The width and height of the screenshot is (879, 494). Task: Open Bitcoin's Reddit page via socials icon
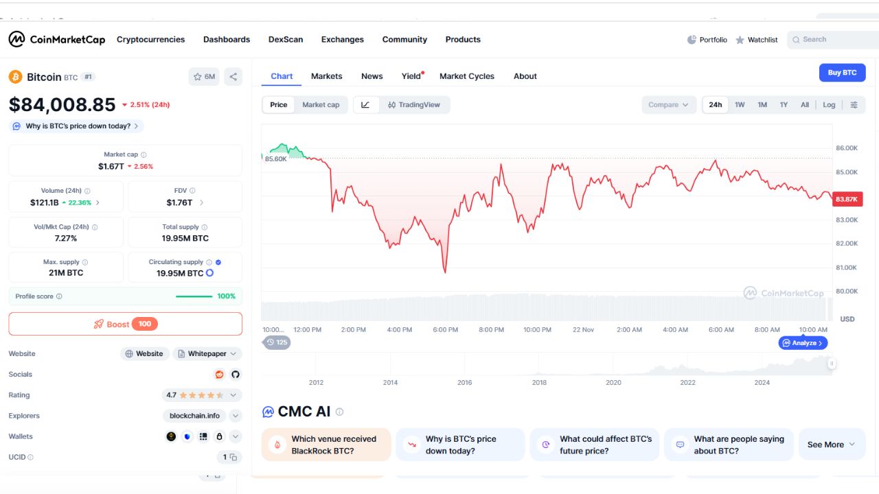pos(219,375)
